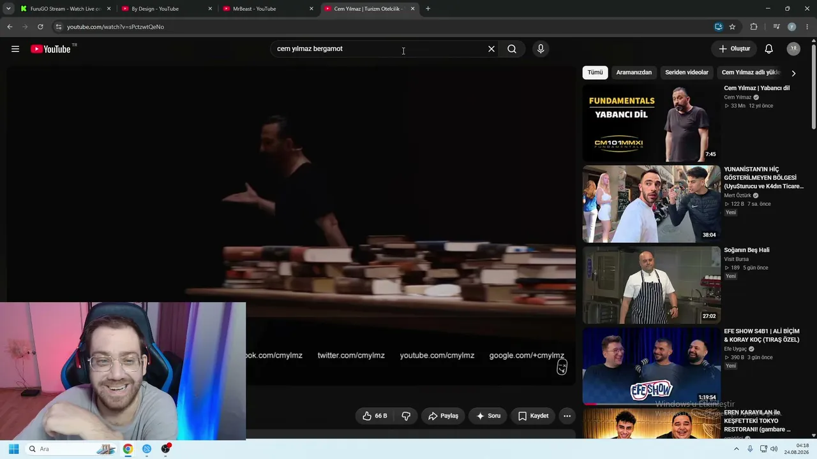The height and width of the screenshot is (459, 817).
Task: Open media controls icon in Chrome toolbar
Action: tap(776, 27)
